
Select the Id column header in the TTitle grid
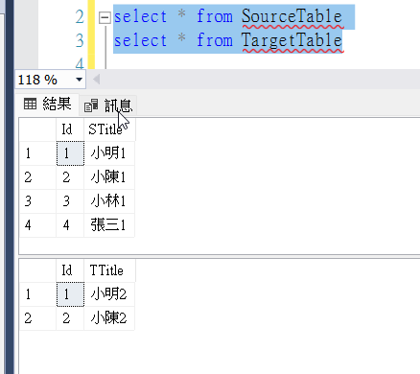[70, 270]
